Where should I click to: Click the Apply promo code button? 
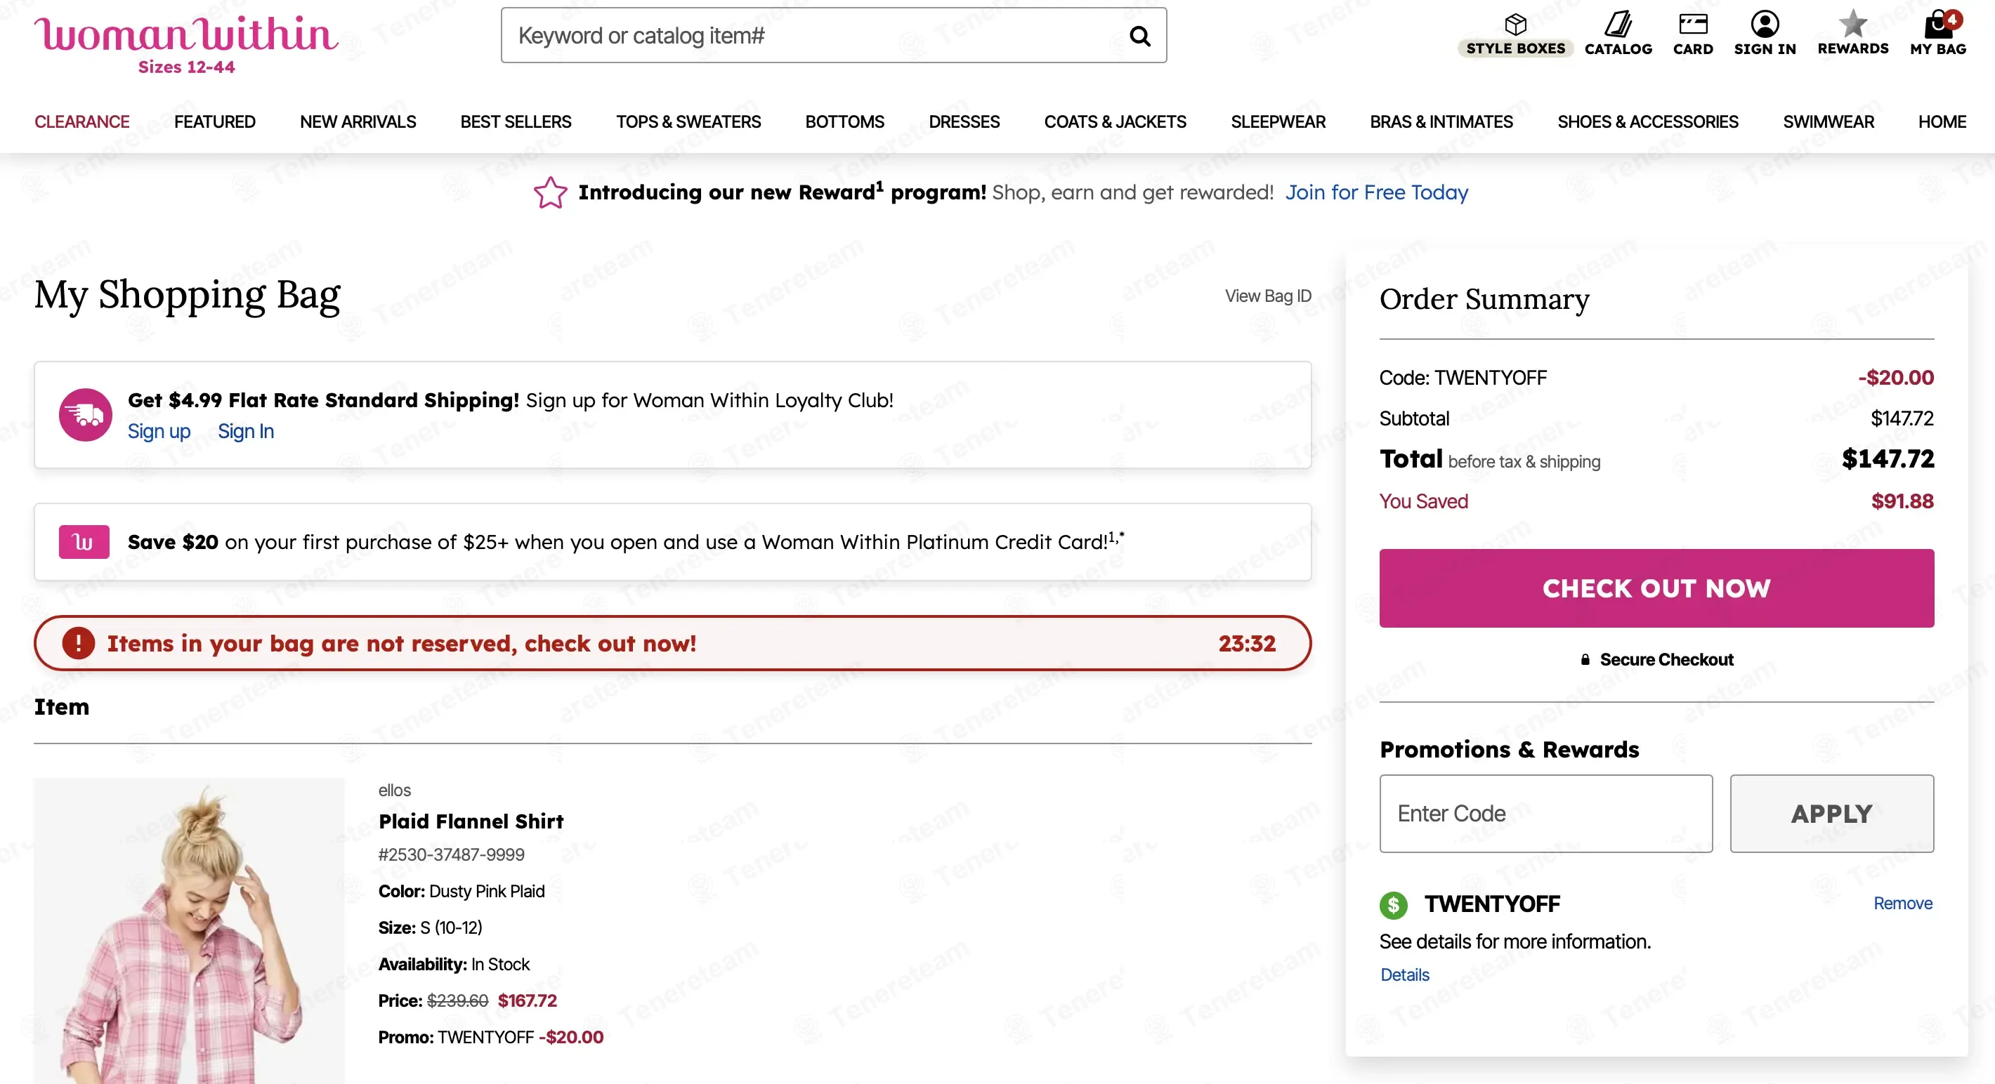[x=1831, y=814]
